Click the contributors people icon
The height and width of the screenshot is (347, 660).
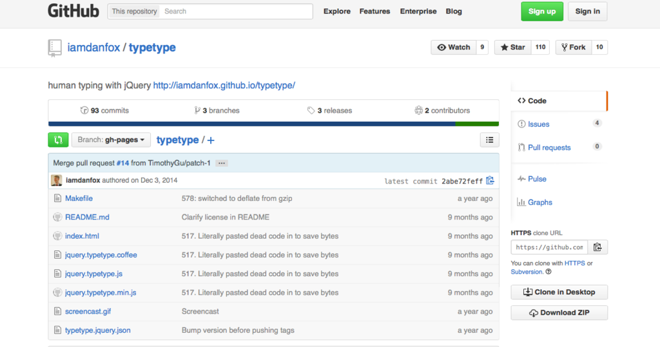(x=418, y=110)
